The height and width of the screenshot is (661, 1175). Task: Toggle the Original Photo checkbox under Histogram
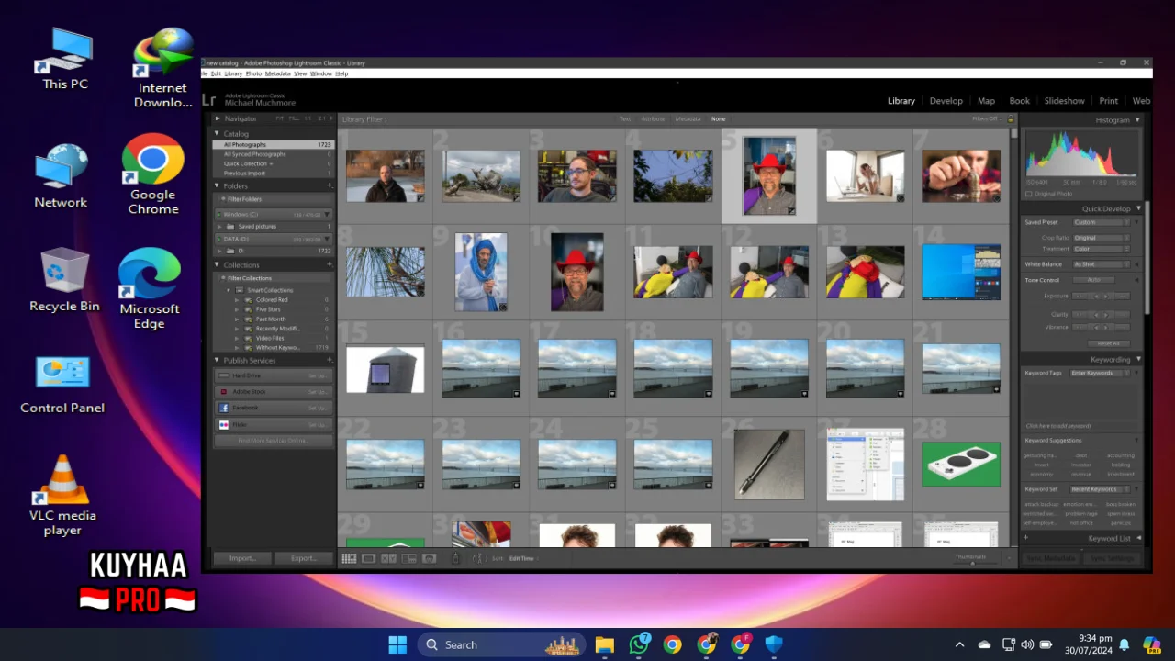click(1028, 194)
